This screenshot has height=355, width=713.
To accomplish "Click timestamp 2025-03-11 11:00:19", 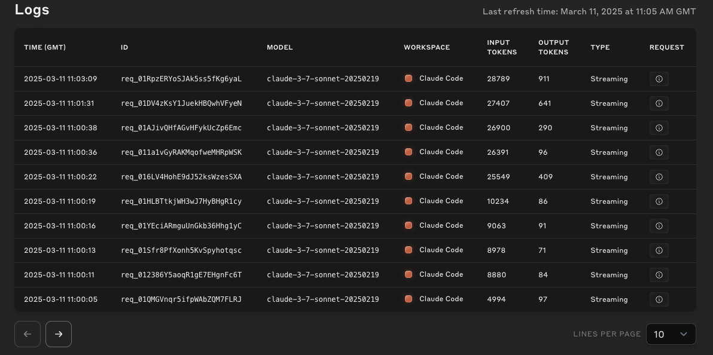I will [60, 201].
